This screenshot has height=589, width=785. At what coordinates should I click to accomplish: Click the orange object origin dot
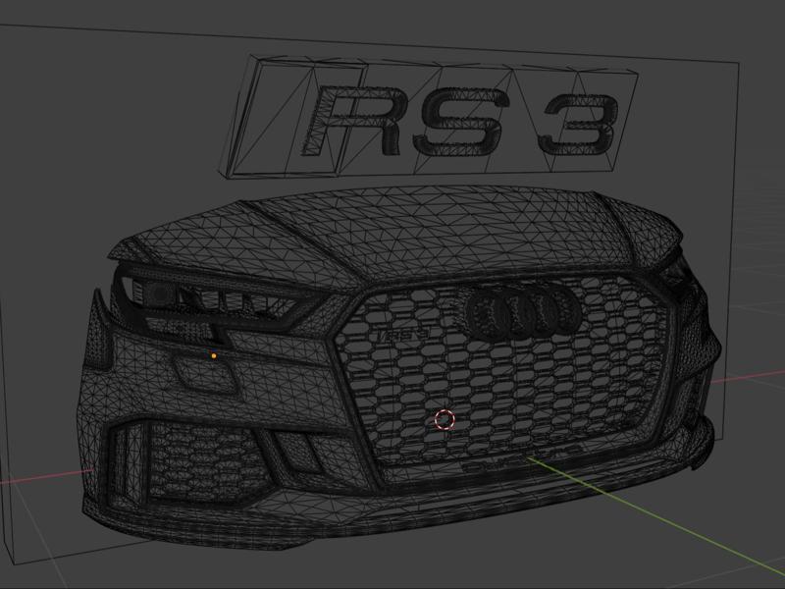click(x=214, y=355)
